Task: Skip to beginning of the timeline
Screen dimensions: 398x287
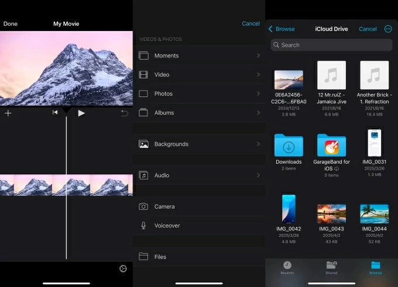Action: [55, 113]
